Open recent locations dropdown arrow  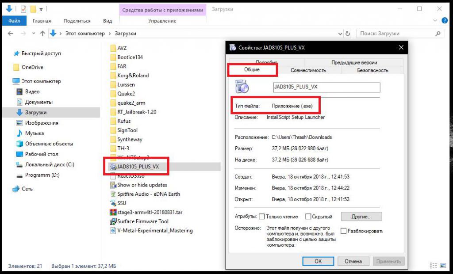34,34
